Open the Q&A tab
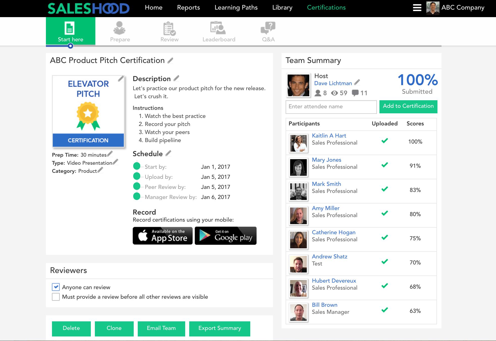Viewport: 496px width, 341px height. click(x=268, y=32)
